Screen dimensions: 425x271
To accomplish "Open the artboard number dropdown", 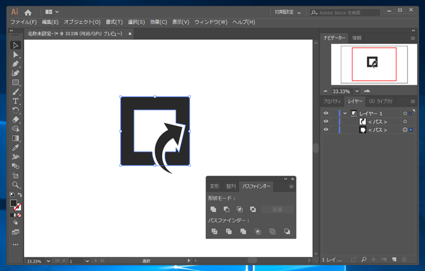I will pyautogui.click(x=87, y=261).
